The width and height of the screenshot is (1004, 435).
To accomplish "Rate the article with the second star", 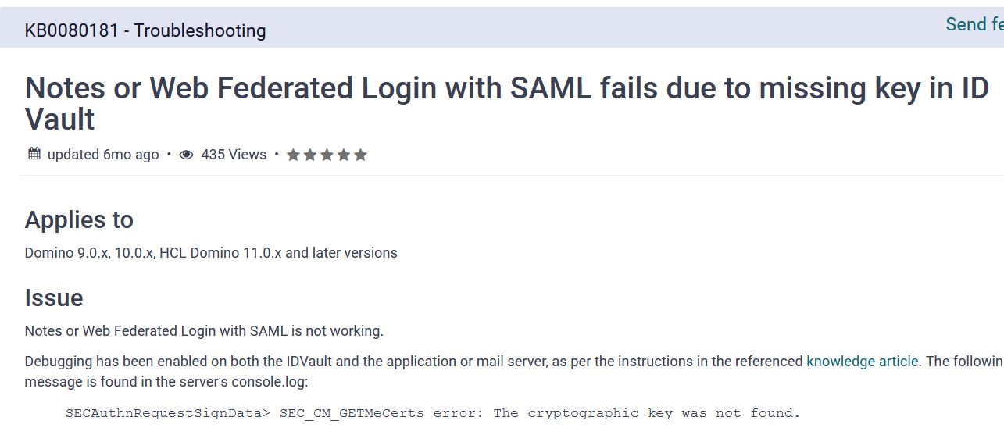I will [x=310, y=155].
